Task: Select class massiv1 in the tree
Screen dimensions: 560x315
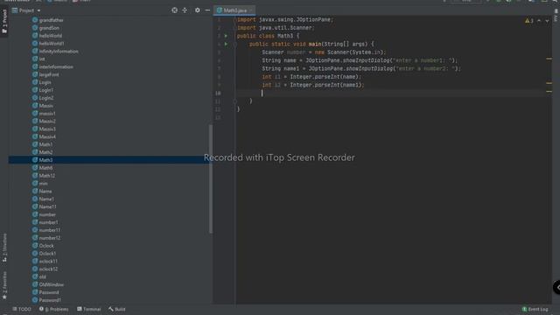Action: pyautogui.click(x=44, y=113)
